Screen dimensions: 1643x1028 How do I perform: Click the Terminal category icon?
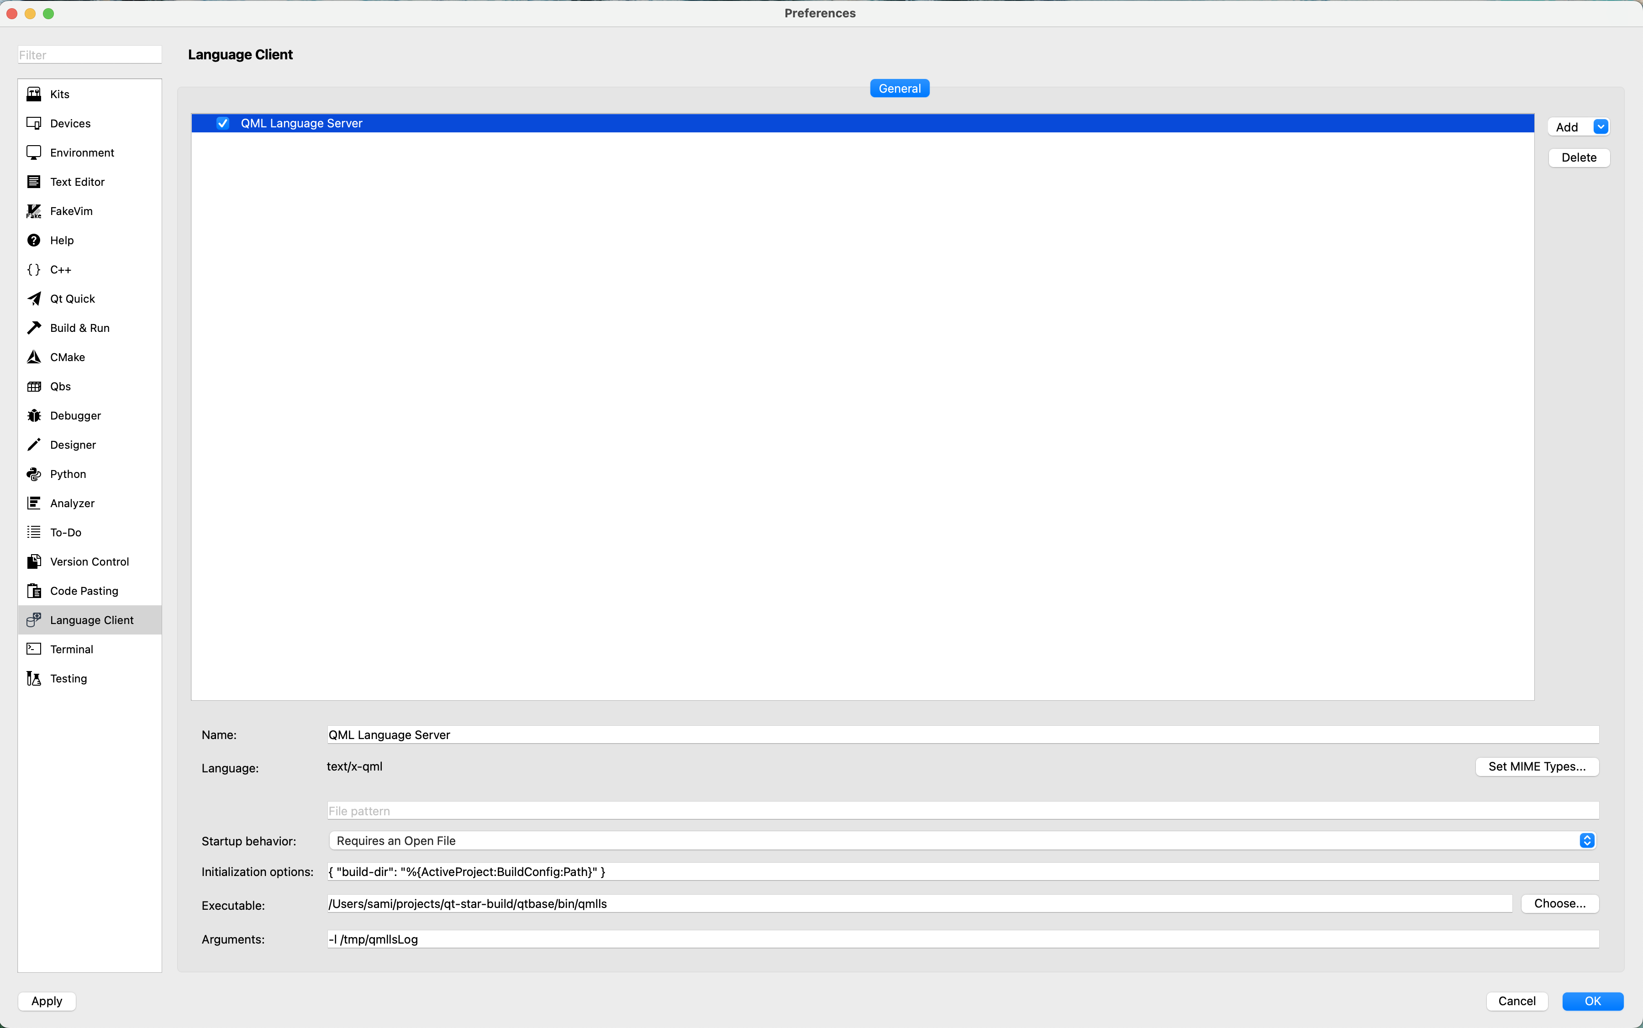(33, 649)
